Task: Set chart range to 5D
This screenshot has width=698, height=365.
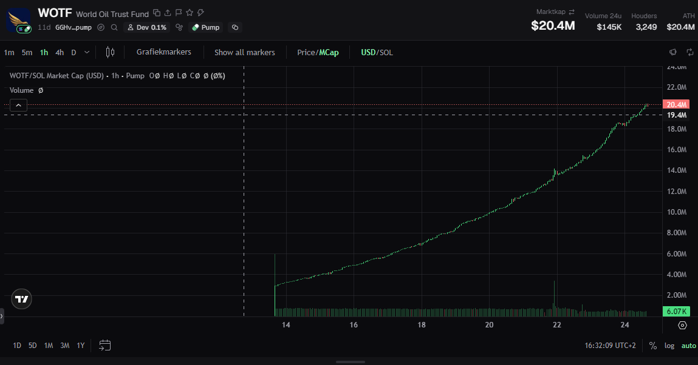Action: [x=32, y=346]
